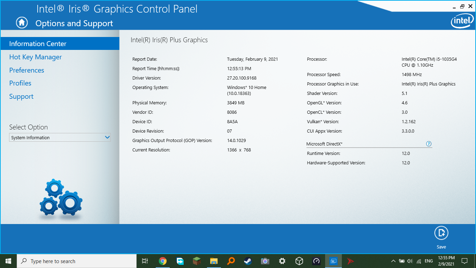Open the orange magnifier app on taskbar
Image resolution: width=476 pixels, height=268 pixels.
(231, 261)
